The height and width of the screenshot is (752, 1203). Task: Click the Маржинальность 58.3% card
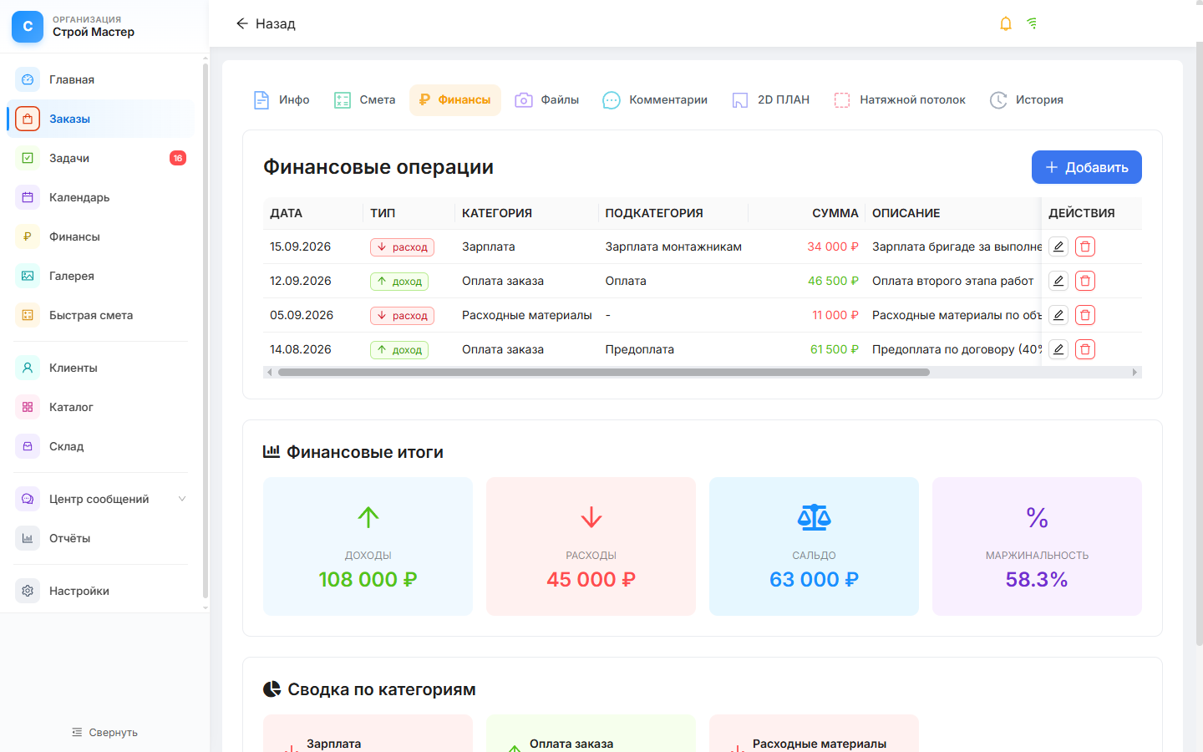pos(1037,546)
